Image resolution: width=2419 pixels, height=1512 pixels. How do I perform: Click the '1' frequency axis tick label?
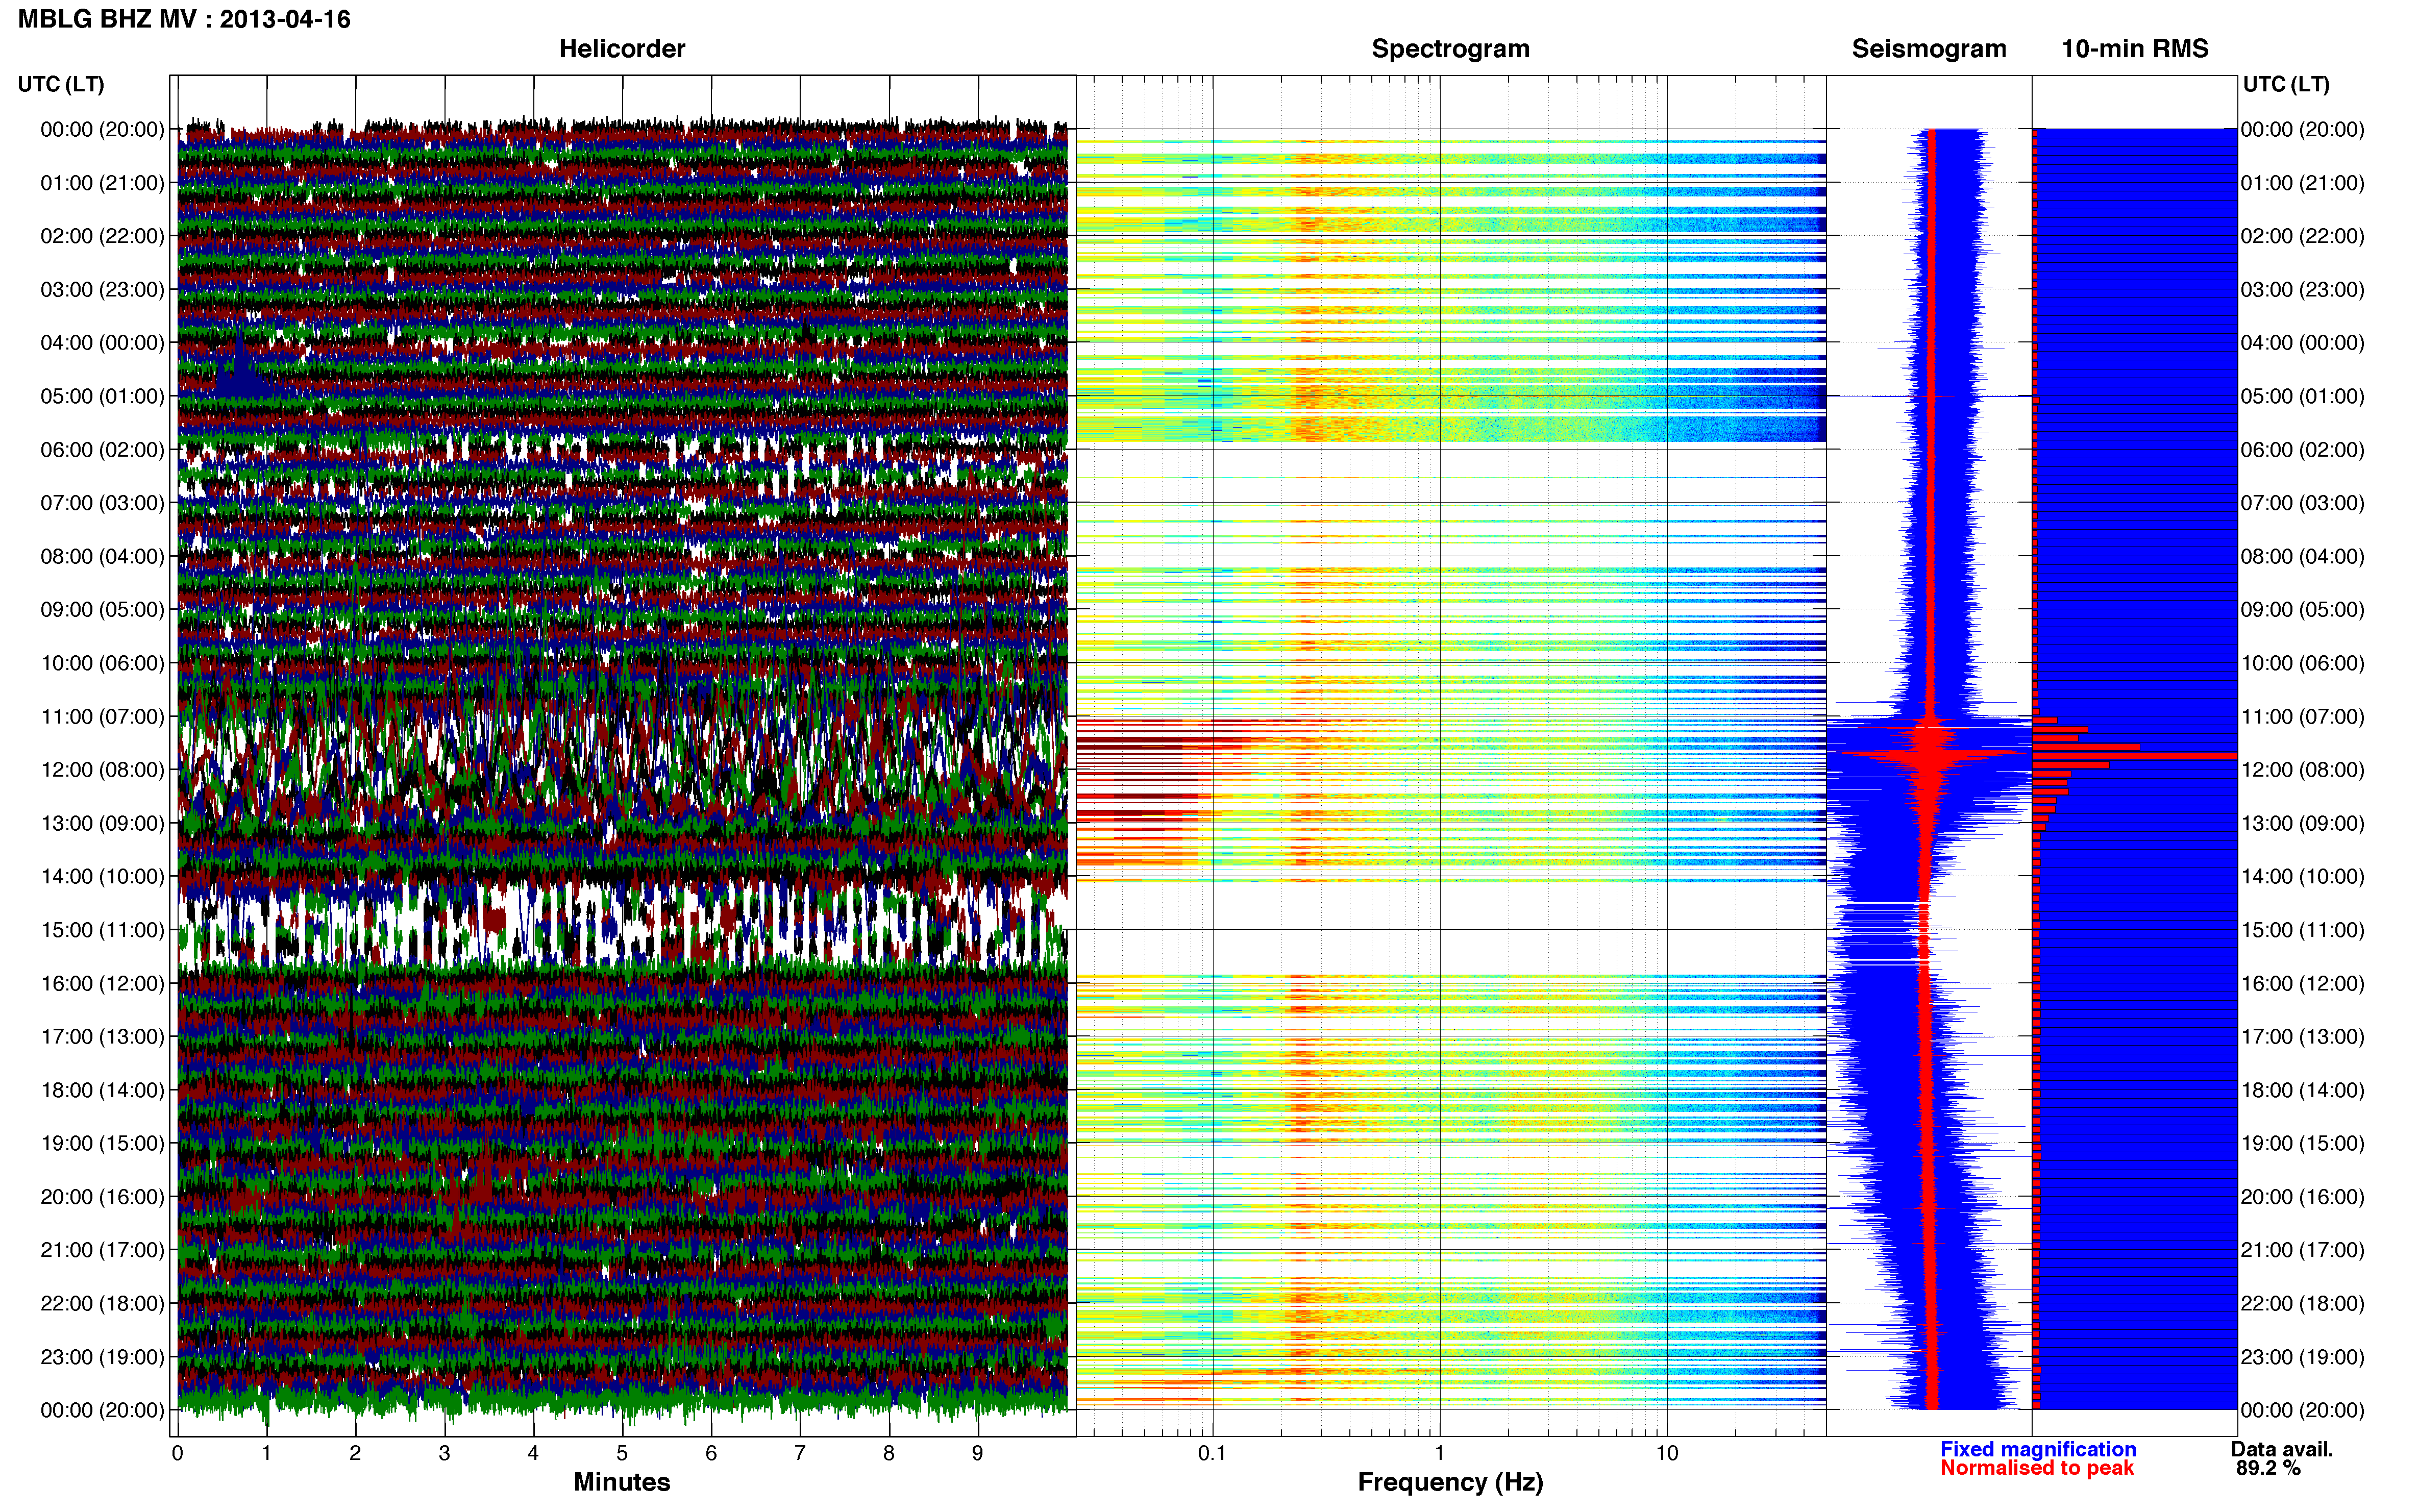coord(1439,1453)
